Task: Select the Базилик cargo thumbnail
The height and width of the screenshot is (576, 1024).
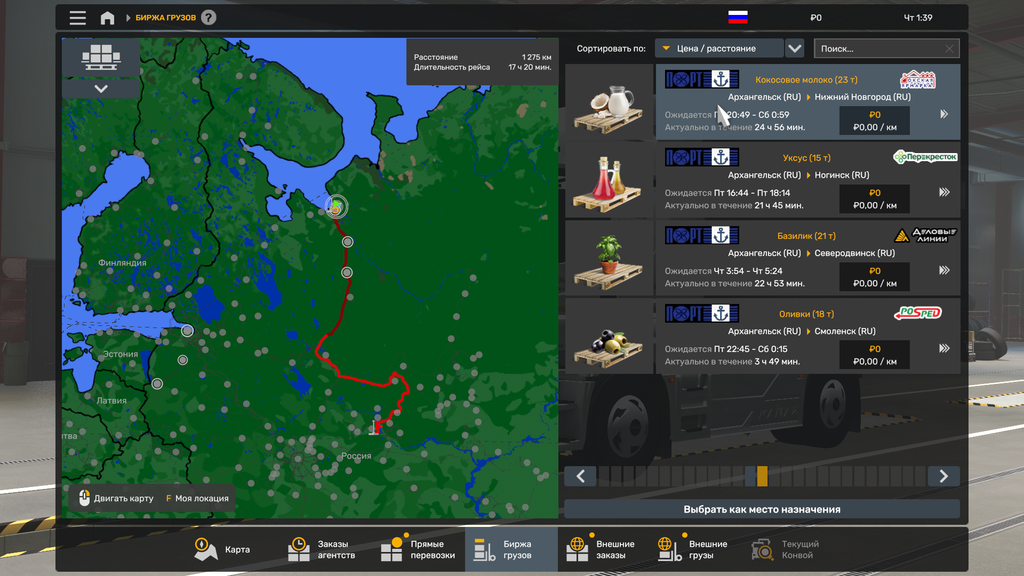Action: coord(609,258)
